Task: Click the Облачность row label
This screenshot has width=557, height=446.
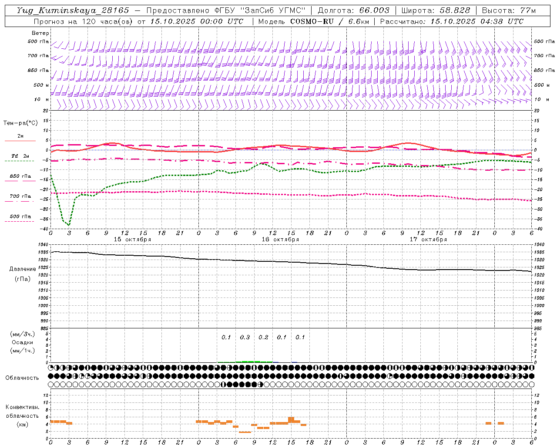Action: pyautogui.click(x=22, y=378)
